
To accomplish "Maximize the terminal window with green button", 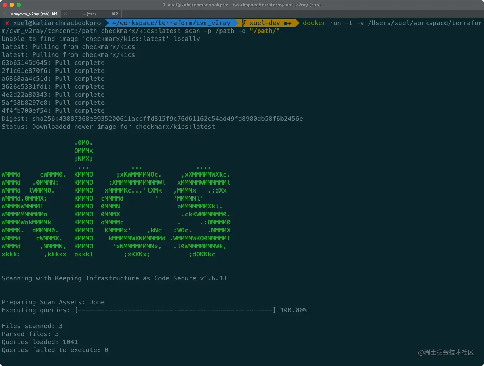I will coord(19,5).
